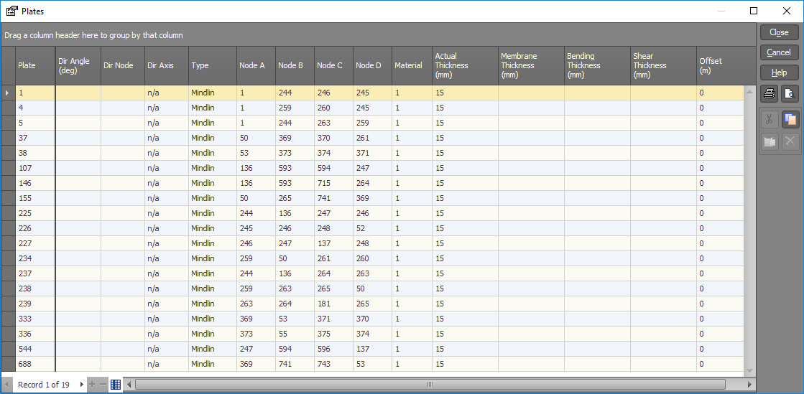This screenshot has height=394, width=804.
Task: Click Node C cell 181 in plate 239 row
Action: [x=333, y=304]
